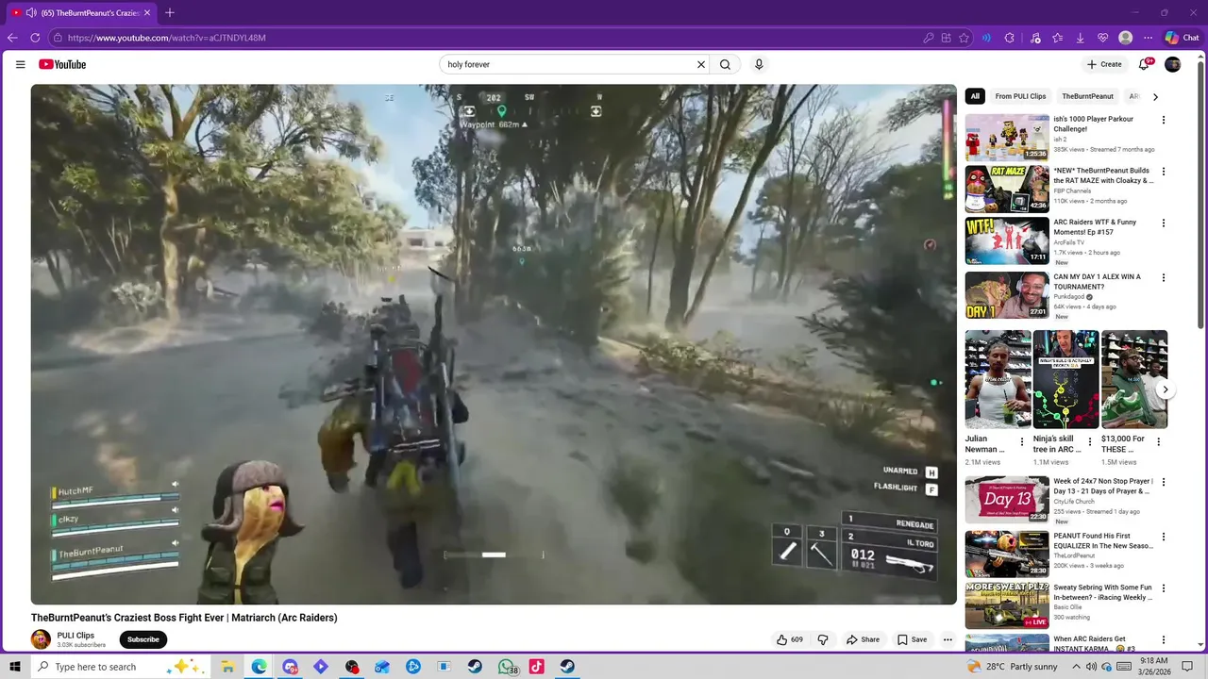Click the video player to pause
Screen dimensions: 1208x679
point(494,344)
